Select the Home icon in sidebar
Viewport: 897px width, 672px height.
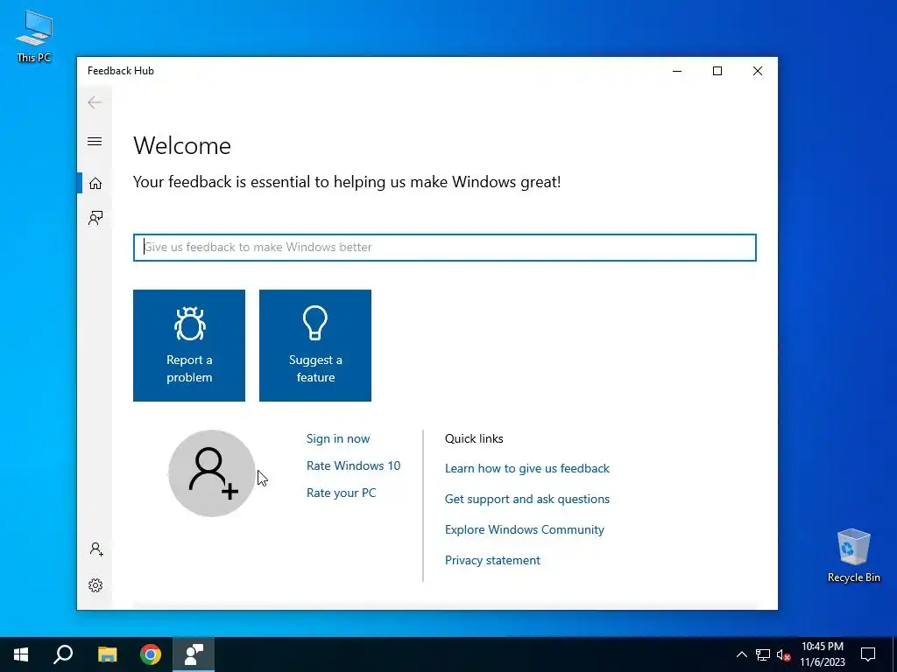click(95, 183)
